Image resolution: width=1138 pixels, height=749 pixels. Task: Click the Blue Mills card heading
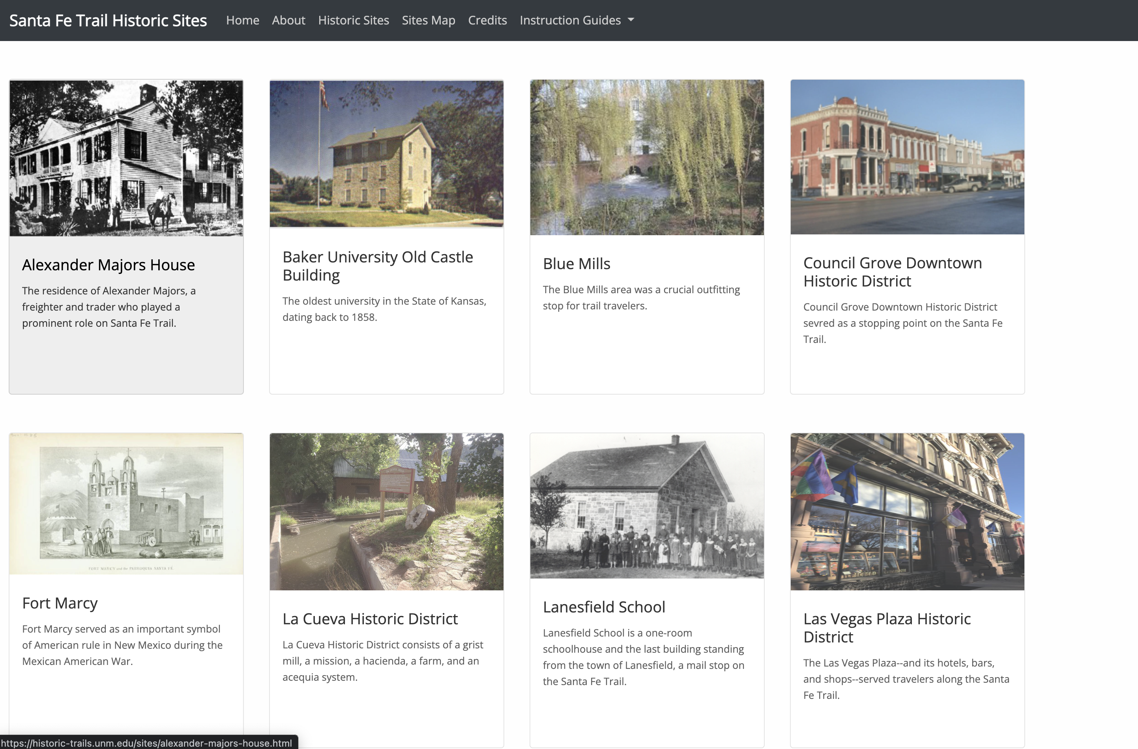(x=576, y=264)
